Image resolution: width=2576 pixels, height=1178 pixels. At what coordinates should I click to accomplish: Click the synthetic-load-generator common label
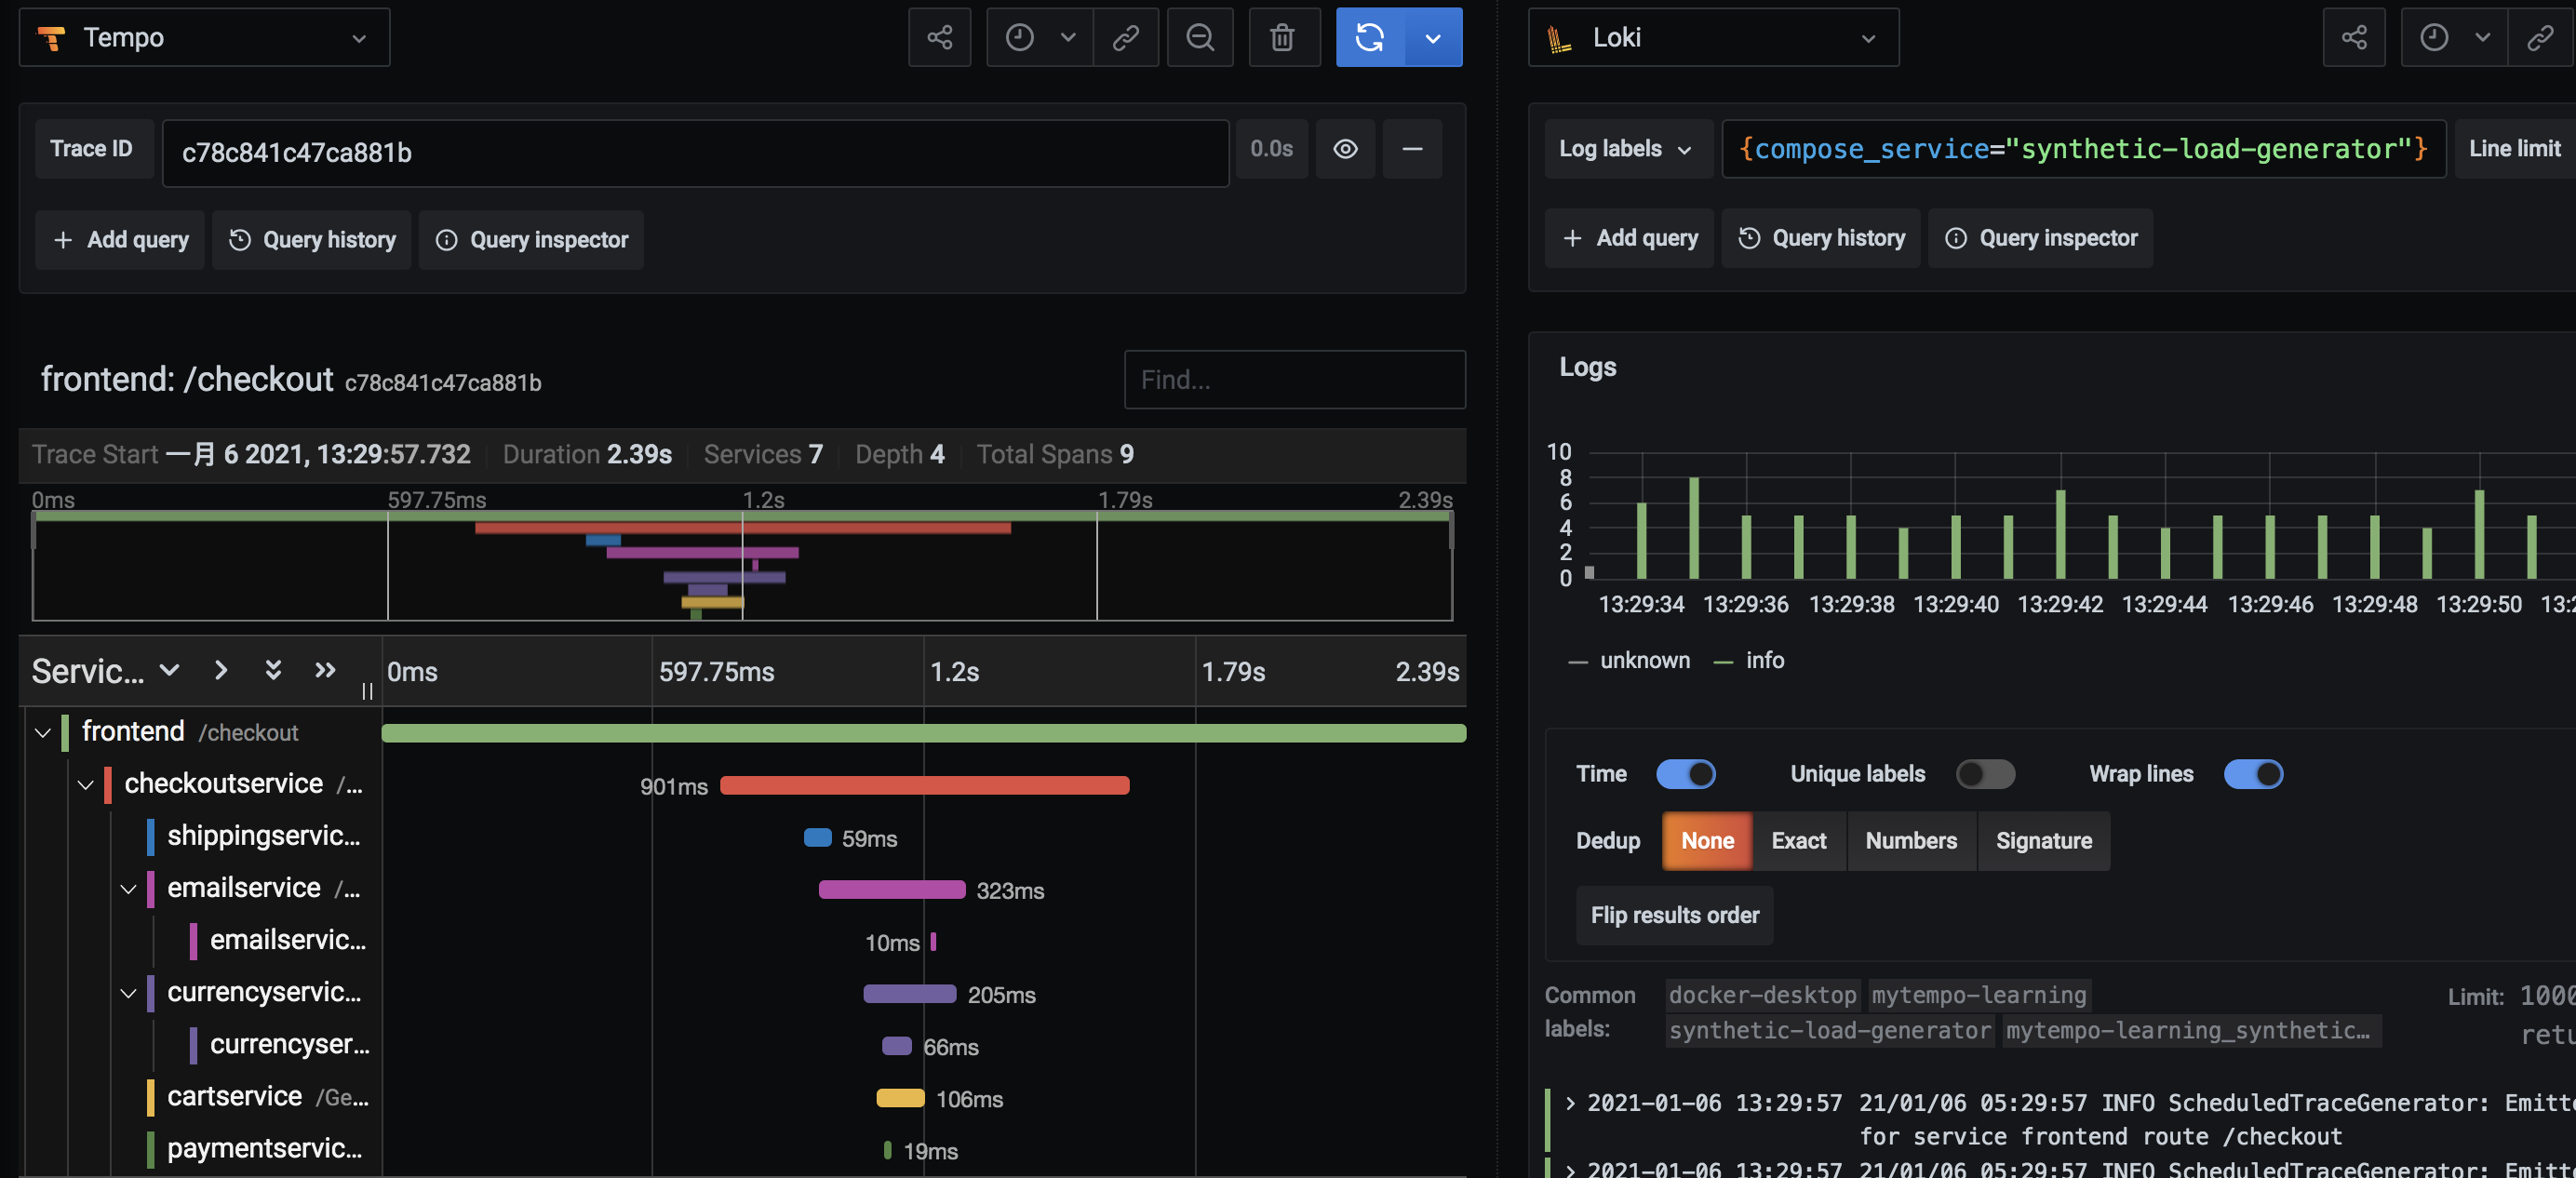click(1829, 1031)
